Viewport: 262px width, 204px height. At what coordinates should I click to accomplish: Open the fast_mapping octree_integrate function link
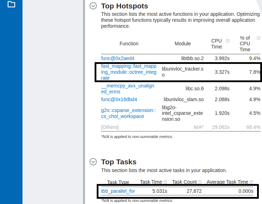[128, 72]
